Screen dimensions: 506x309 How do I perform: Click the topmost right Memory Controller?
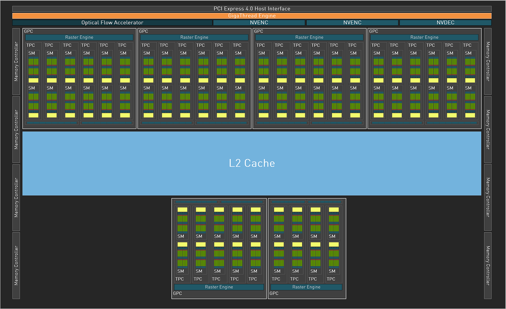click(487, 61)
